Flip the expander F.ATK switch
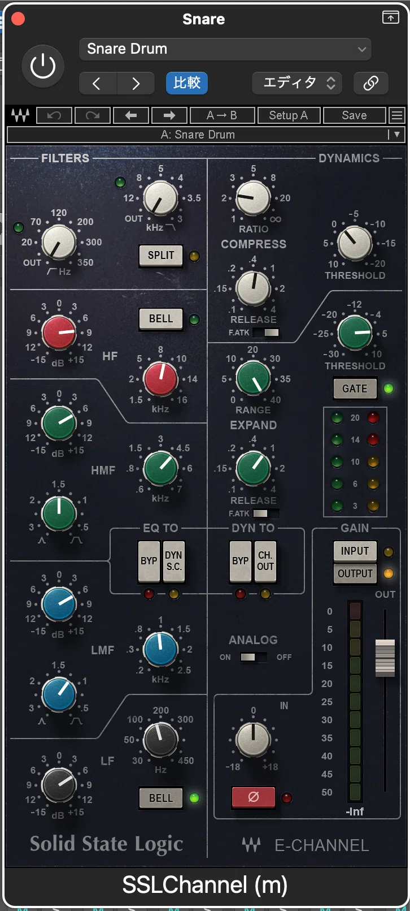Image resolution: width=410 pixels, height=911 pixels. click(x=265, y=513)
